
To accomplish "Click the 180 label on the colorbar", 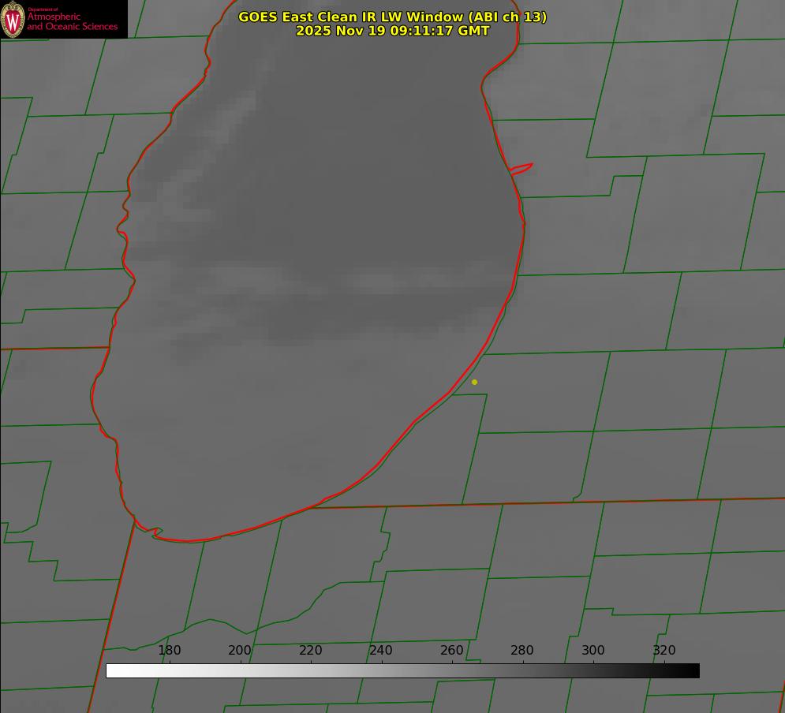I will pyautogui.click(x=170, y=650).
